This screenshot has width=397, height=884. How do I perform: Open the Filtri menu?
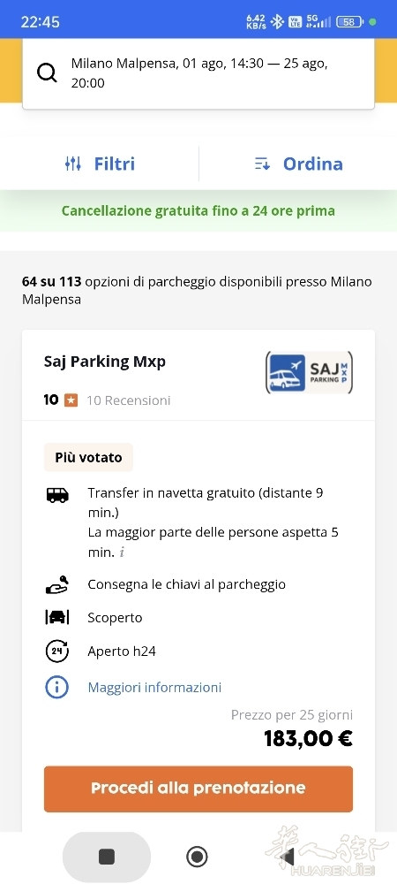(x=100, y=164)
